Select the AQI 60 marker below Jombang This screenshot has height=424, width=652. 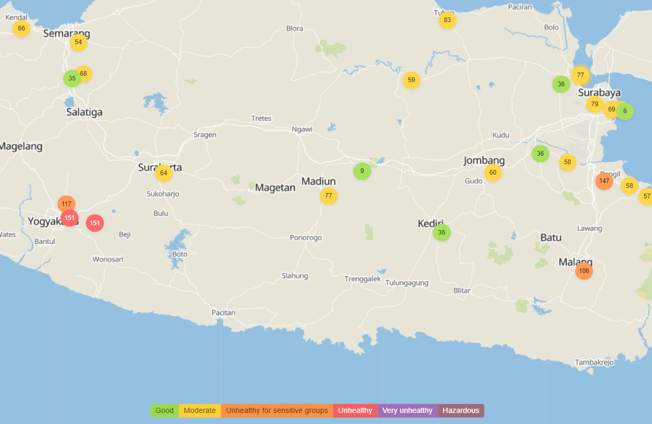tap(492, 172)
